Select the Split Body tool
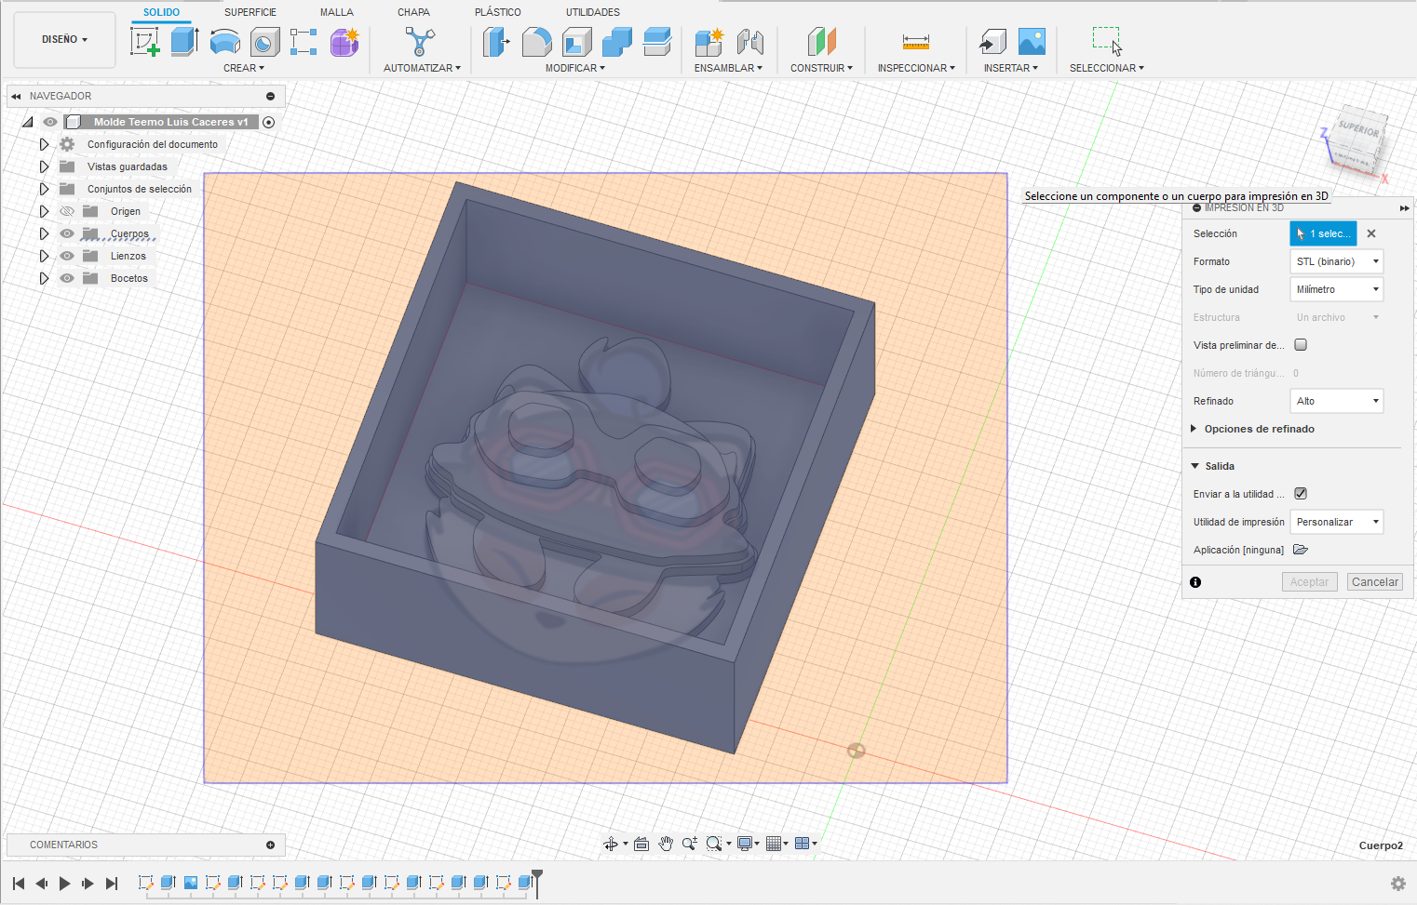Screen dimensions: 1417x905 pos(656,42)
